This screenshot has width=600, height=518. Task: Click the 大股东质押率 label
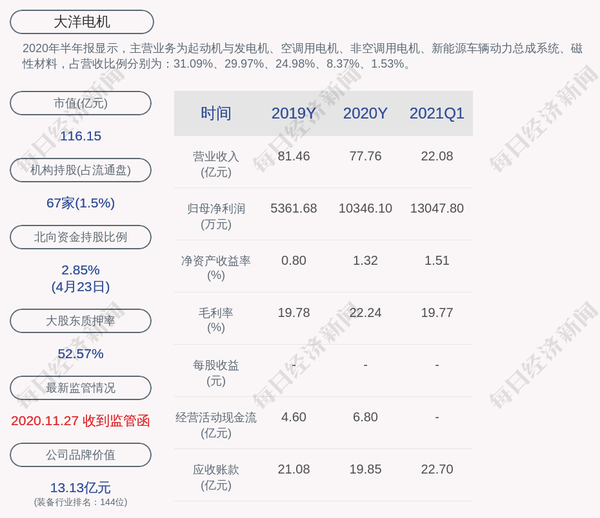click(x=81, y=321)
